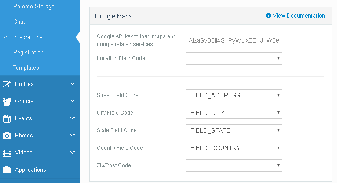Click the Events calendar icon
This screenshot has width=337, height=183.
7,118
